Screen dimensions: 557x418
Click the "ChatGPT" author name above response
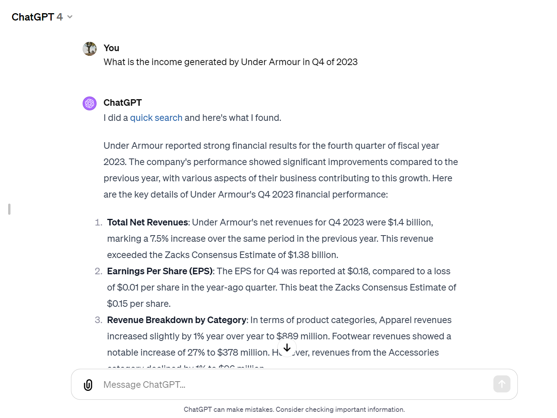pyautogui.click(x=123, y=103)
